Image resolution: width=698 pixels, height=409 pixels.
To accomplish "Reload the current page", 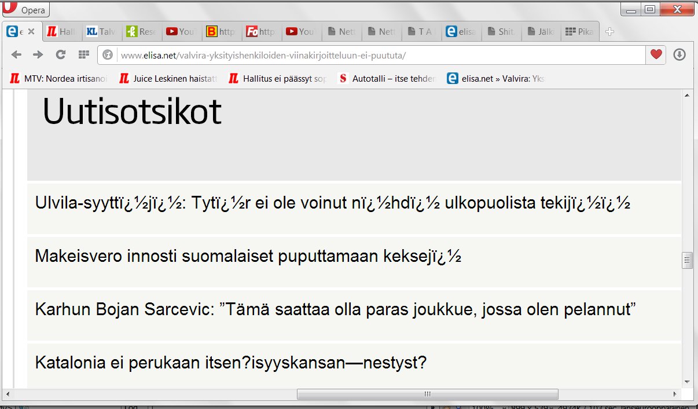I will tap(60, 54).
